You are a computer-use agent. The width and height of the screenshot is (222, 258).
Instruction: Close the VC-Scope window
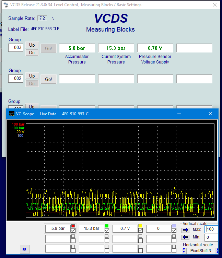(x=210, y=114)
